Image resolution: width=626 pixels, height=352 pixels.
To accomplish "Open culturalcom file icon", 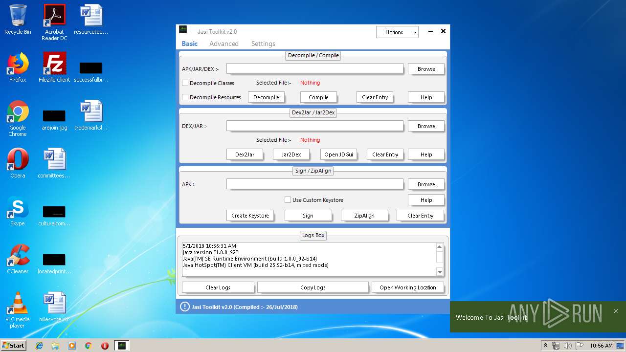I will 54,216.
